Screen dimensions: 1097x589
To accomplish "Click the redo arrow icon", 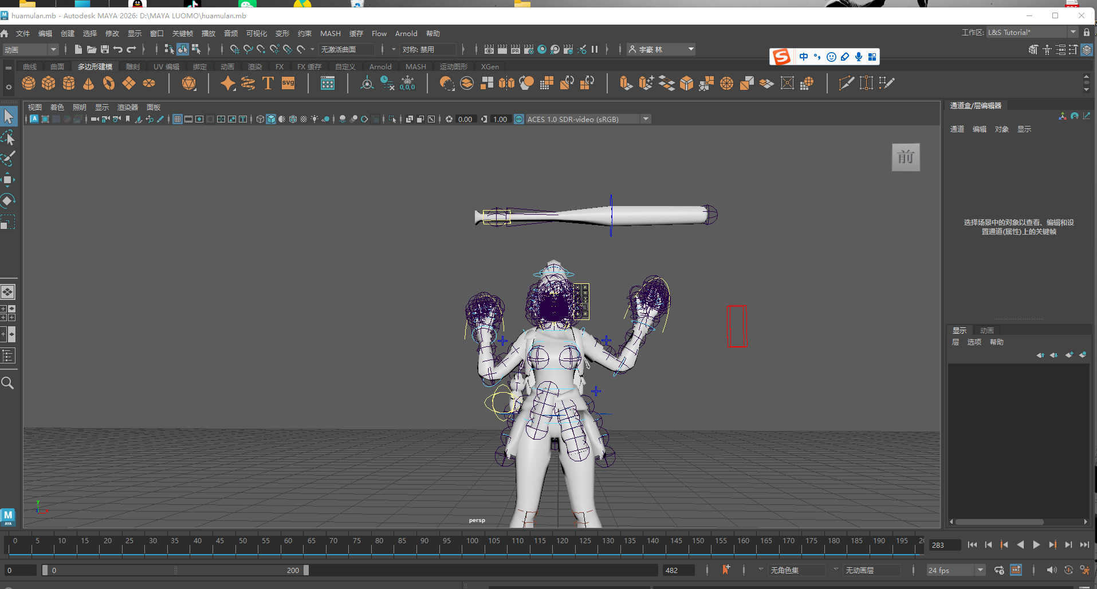I will 132,49.
